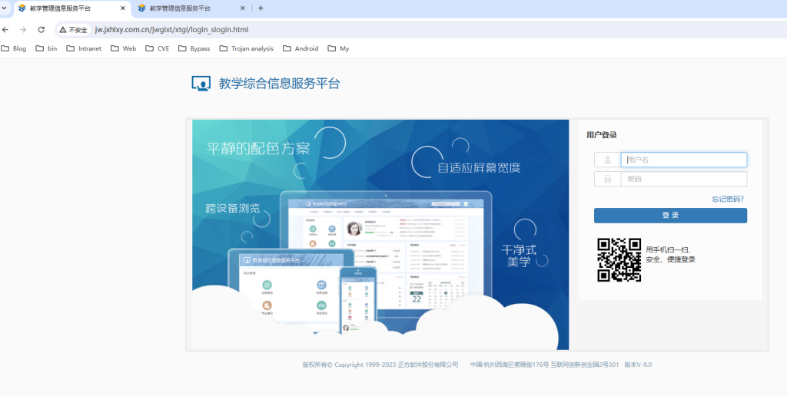
Task: Open the tab search dropdown arrow
Action: tap(5, 8)
